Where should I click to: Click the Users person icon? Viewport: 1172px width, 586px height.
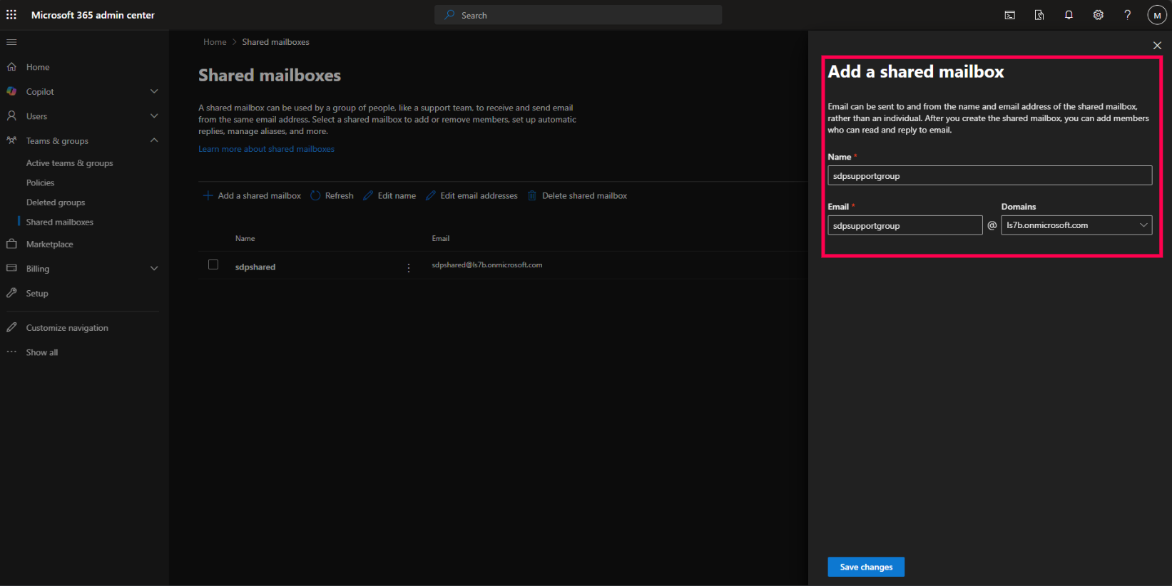(x=11, y=115)
